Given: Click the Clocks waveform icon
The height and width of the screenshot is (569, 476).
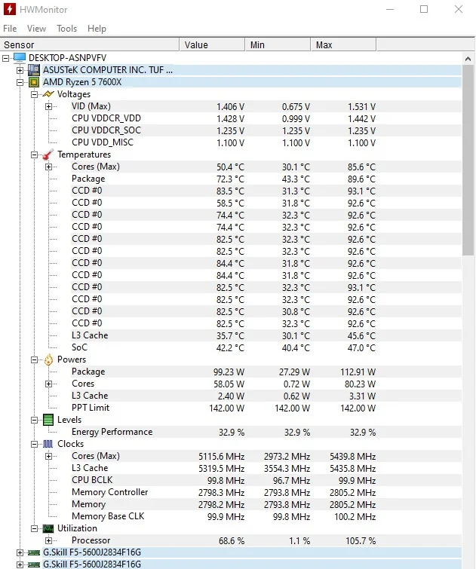Looking at the screenshot, I should [48, 444].
